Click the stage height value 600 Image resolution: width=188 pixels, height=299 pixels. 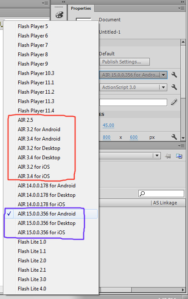point(134,137)
